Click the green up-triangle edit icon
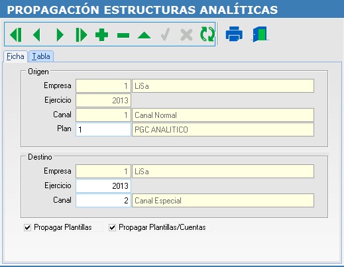 point(144,35)
